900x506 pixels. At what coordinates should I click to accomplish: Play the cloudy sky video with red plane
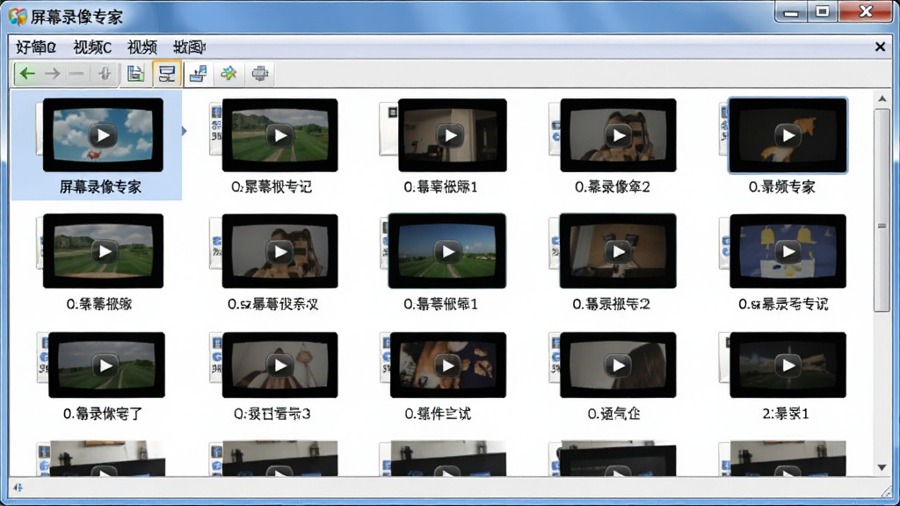tap(104, 135)
